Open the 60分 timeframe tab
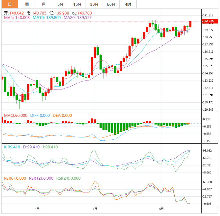220x216 pixels. tap(111, 4)
